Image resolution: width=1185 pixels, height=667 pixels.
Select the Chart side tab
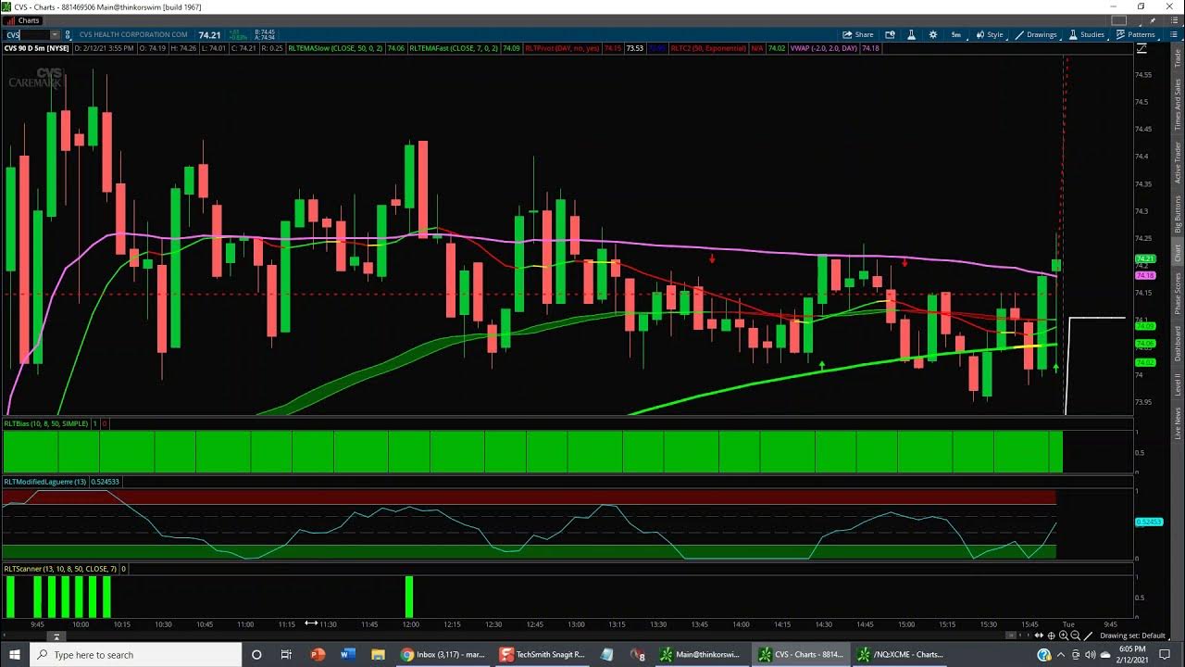coord(1178,253)
